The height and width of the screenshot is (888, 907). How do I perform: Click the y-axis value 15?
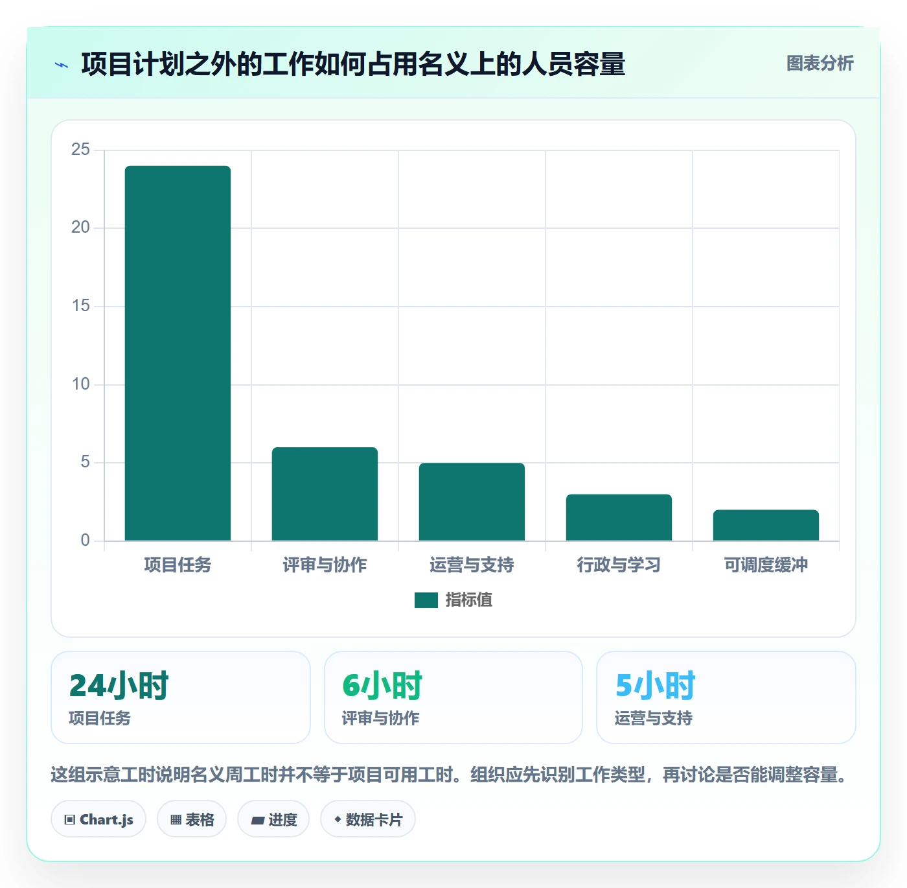(x=80, y=306)
